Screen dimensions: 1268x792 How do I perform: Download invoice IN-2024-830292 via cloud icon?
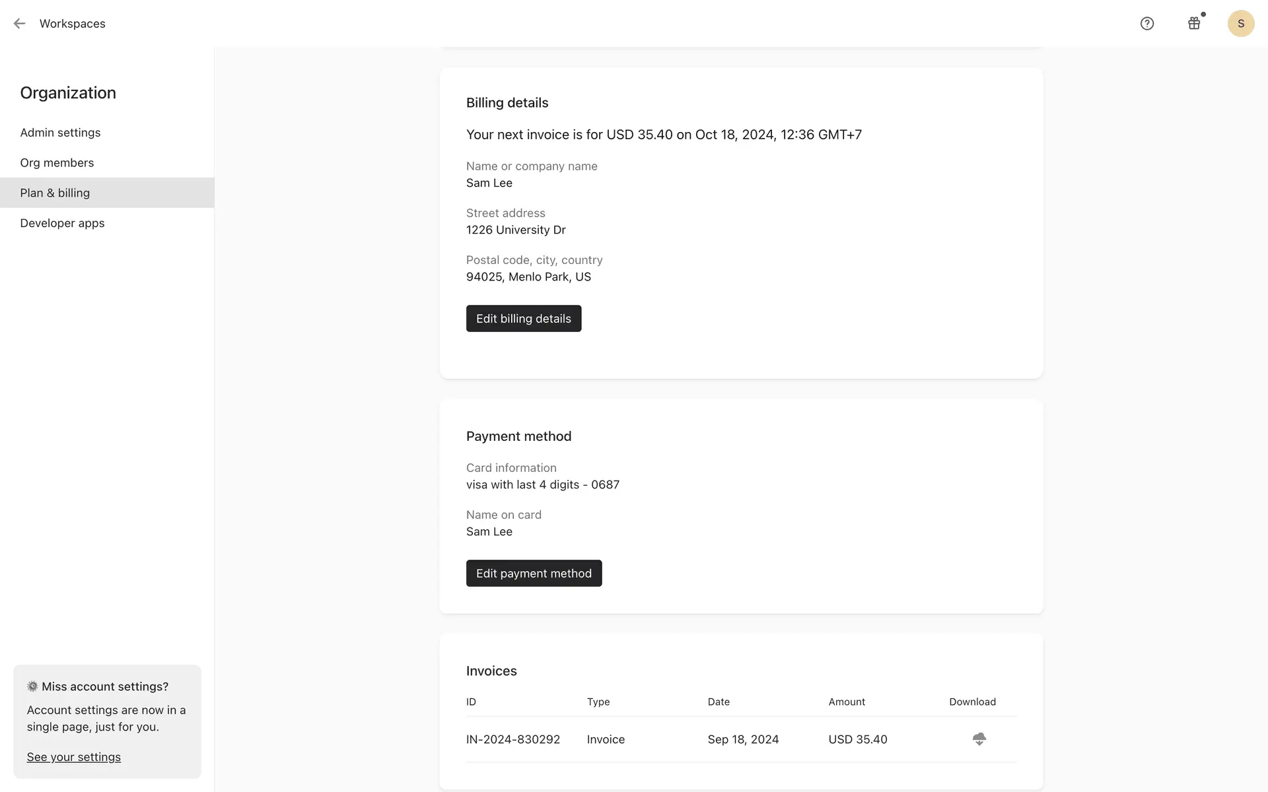coord(979,739)
